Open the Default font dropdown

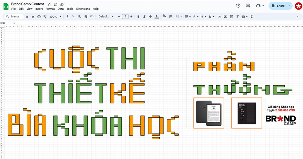click(106, 17)
